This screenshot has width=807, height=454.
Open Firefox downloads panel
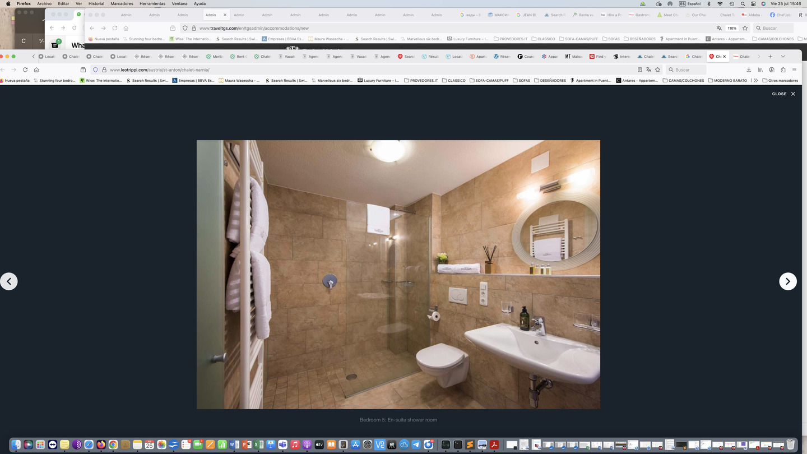click(x=749, y=70)
